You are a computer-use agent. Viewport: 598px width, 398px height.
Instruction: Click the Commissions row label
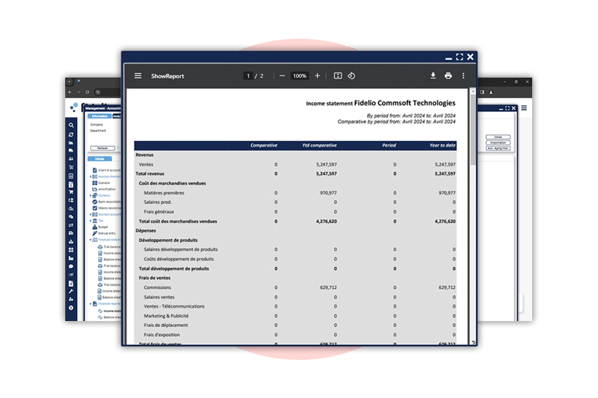(x=158, y=287)
